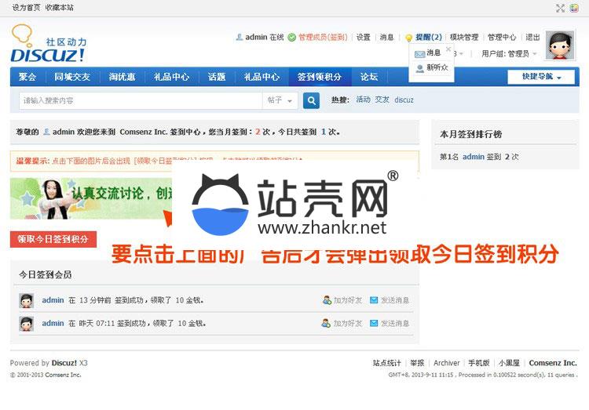The image size is (589, 410).
Task: Open the 模块管理 link
Action: click(x=464, y=37)
